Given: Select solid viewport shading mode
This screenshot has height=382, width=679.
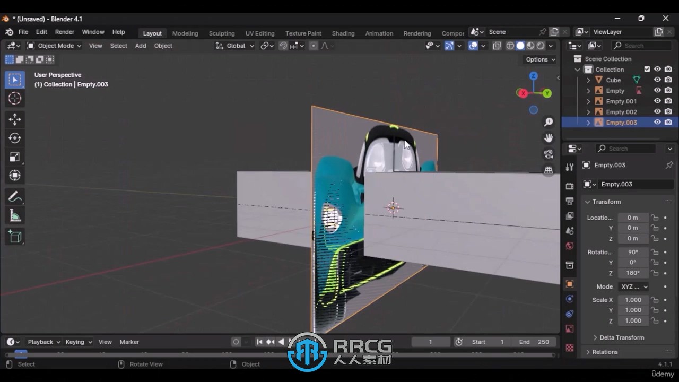Looking at the screenshot, I should point(520,46).
